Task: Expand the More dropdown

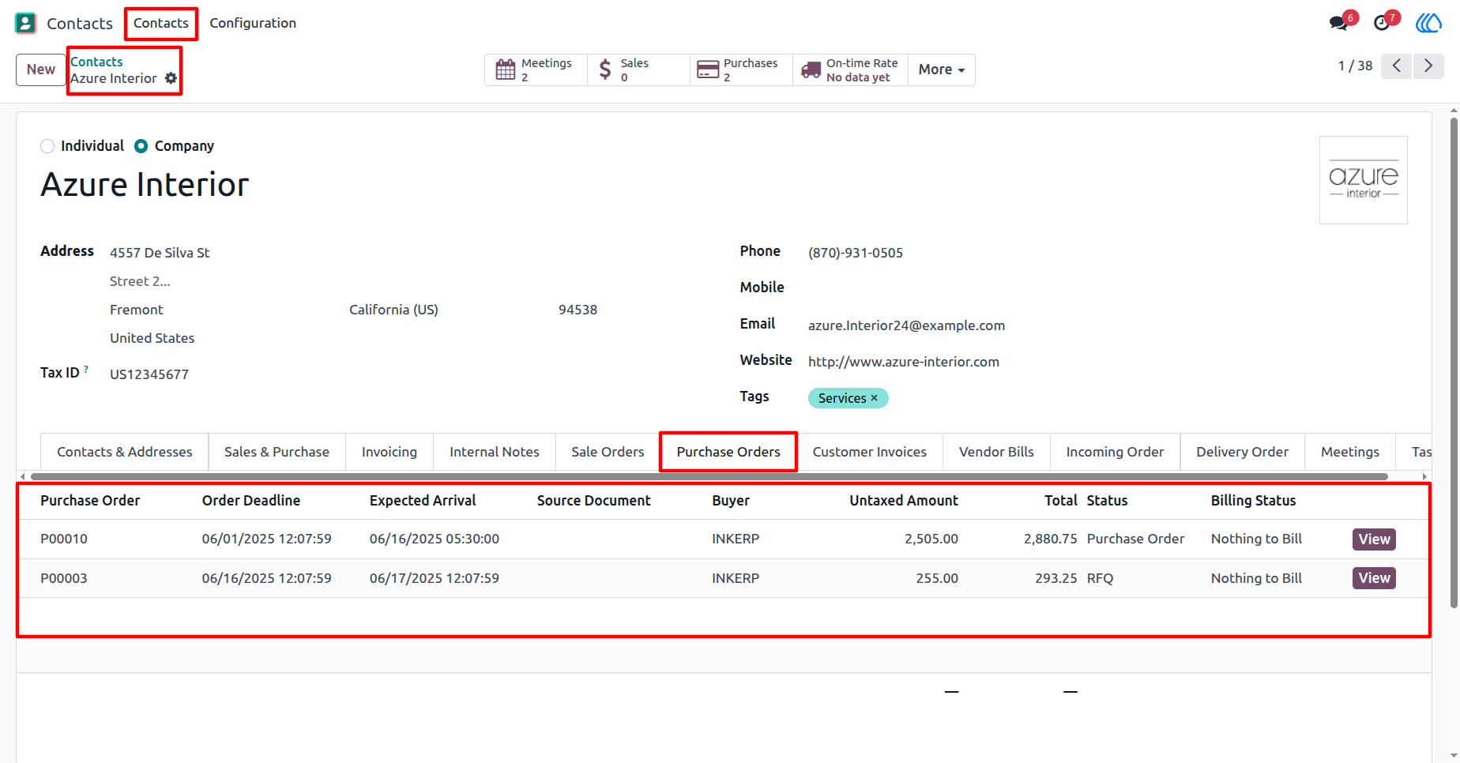Action: tap(942, 70)
